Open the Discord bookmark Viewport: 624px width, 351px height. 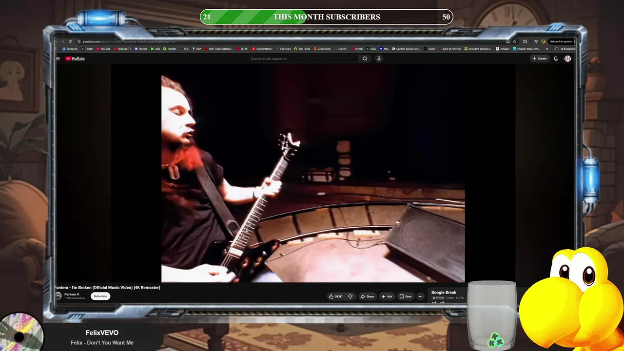click(x=141, y=49)
